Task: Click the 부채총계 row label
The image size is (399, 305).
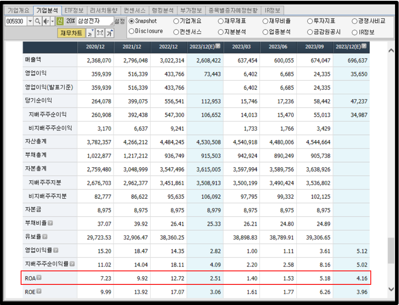Action: [36, 155]
